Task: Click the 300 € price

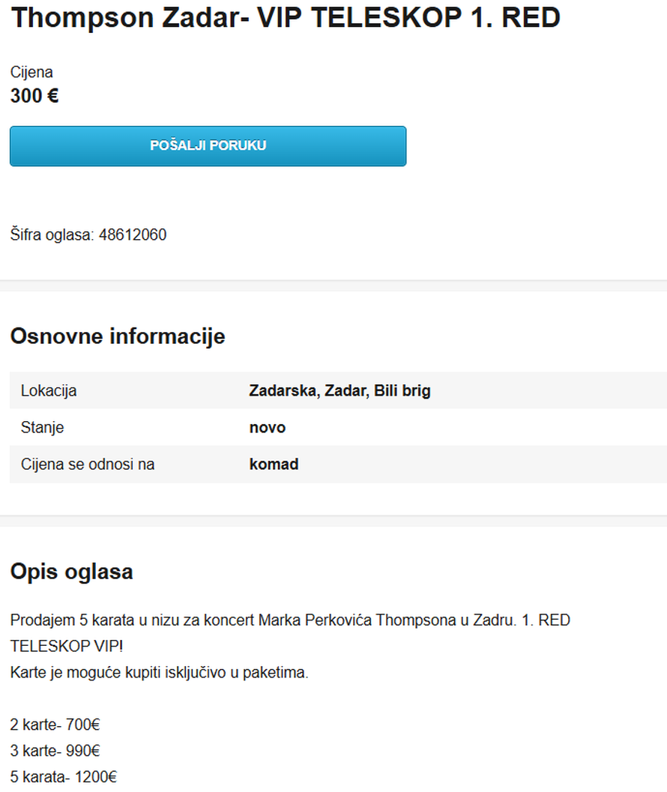Action: (34, 96)
